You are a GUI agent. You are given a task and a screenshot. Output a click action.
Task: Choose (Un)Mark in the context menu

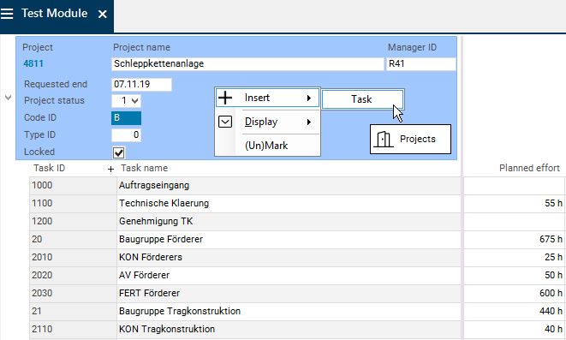coord(266,146)
